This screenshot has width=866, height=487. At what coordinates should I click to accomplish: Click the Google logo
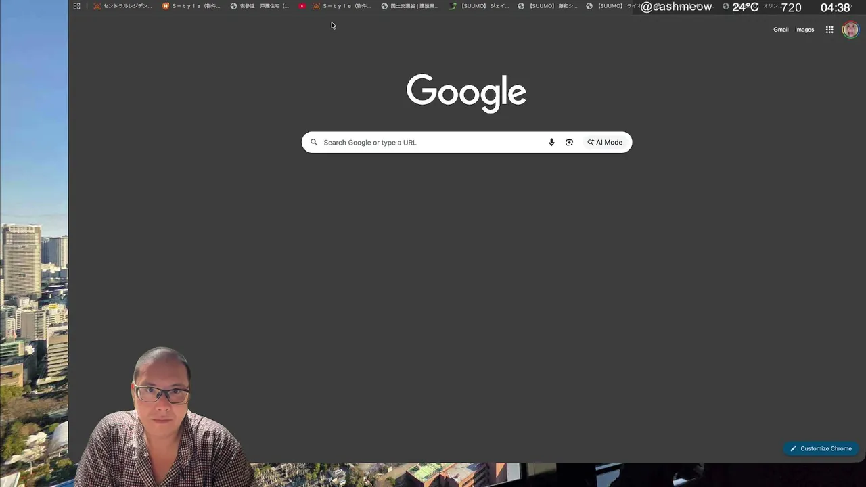coord(466,93)
